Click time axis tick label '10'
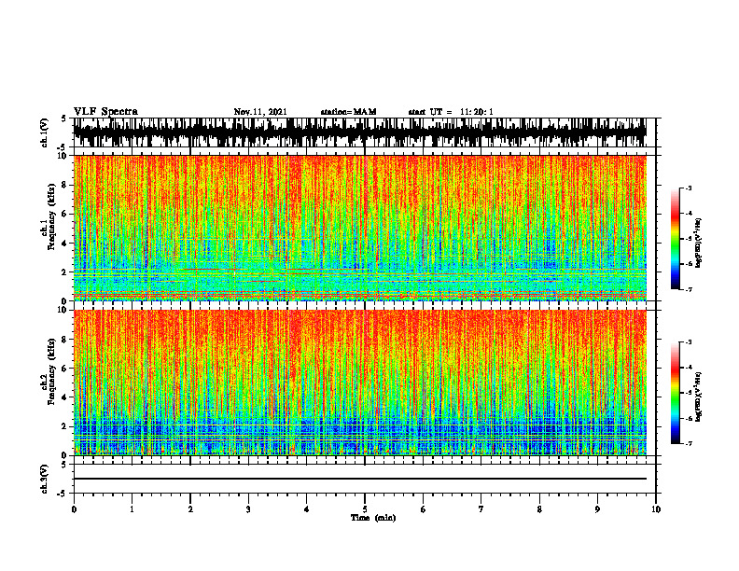Screen dimensions: 739x571 (x=656, y=509)
